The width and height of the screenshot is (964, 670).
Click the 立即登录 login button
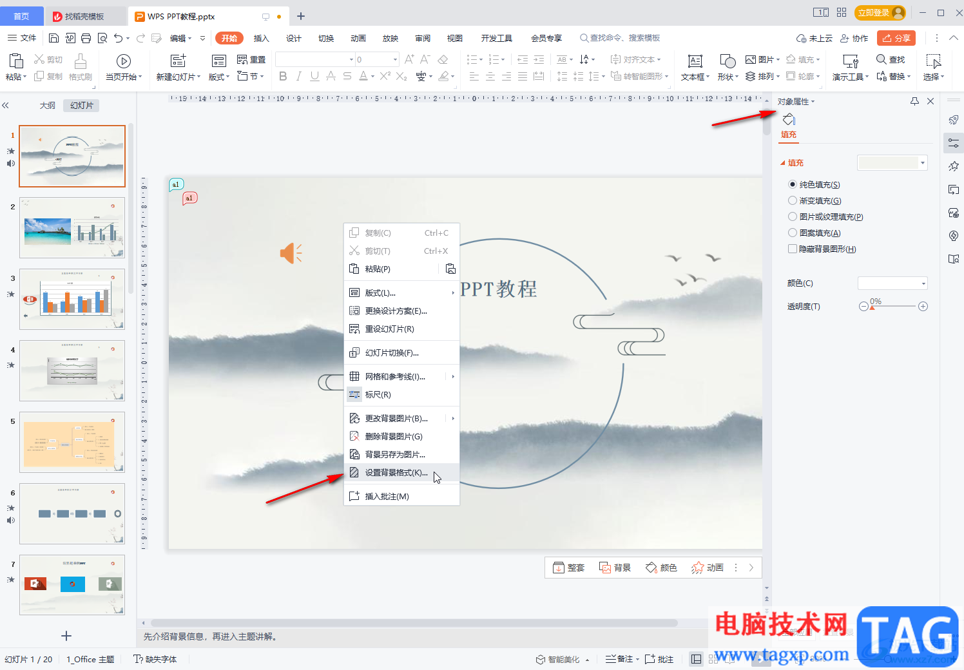pyautogui.click(x=880, y=13)
